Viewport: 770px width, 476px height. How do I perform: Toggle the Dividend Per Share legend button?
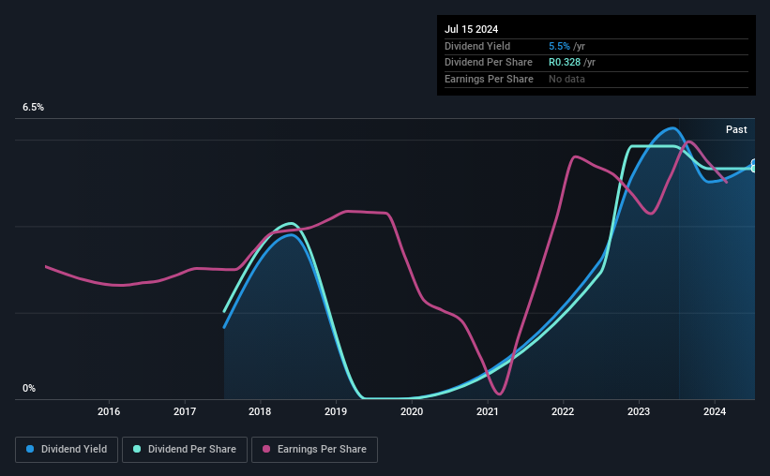point(185,449)
